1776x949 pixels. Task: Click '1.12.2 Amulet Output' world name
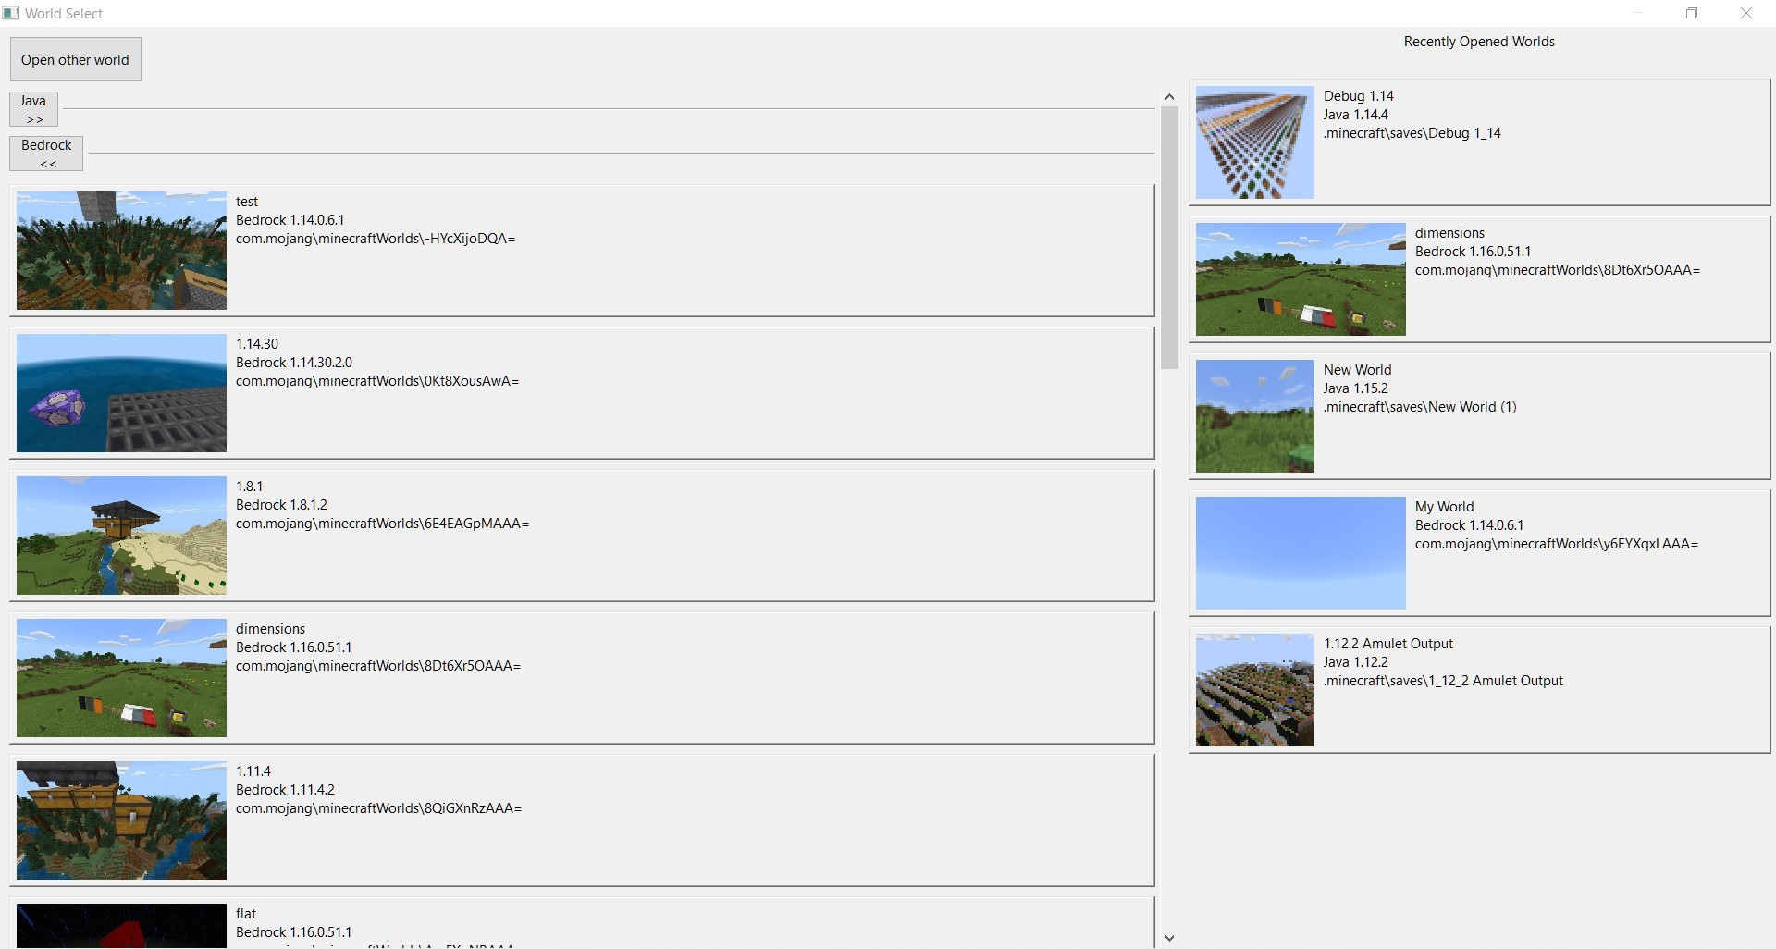tap(1387, 644)
